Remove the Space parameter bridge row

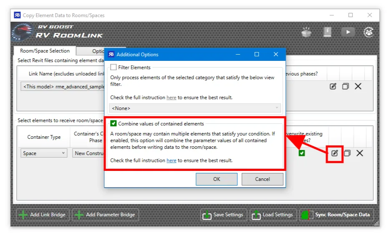coord(360,153)
